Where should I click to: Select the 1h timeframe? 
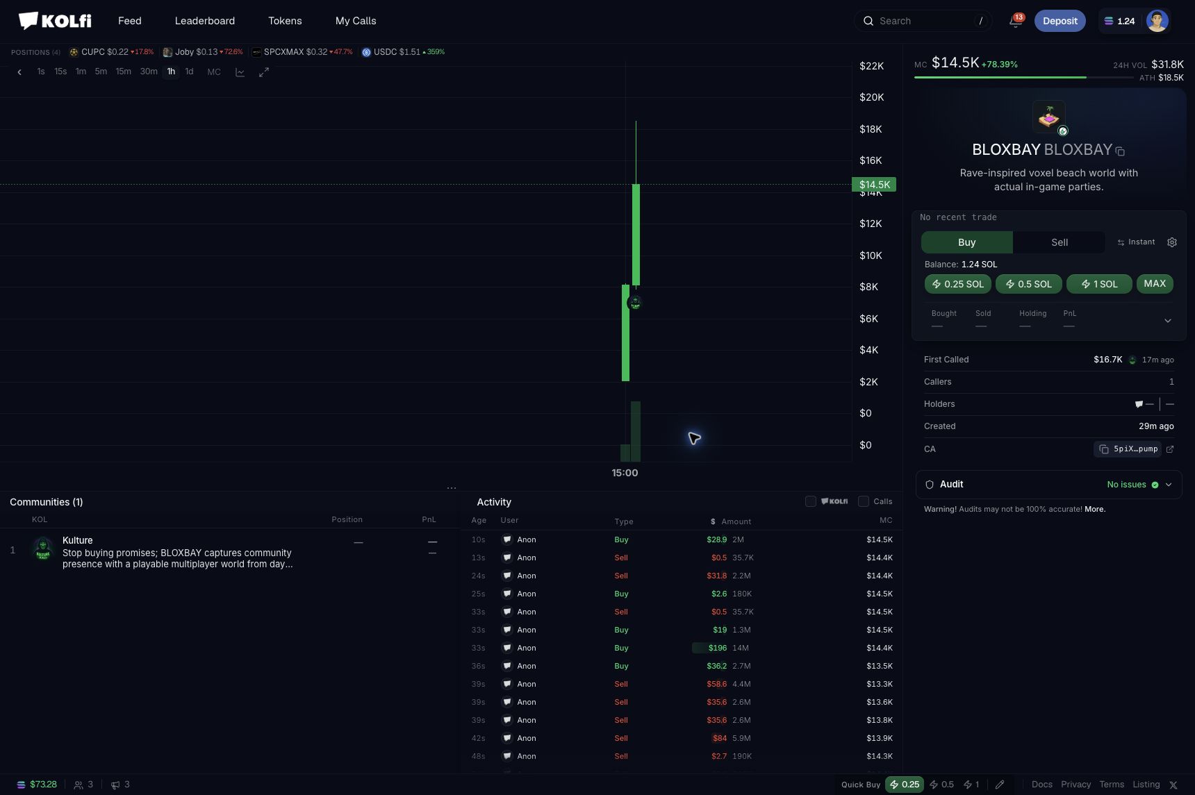171,72
